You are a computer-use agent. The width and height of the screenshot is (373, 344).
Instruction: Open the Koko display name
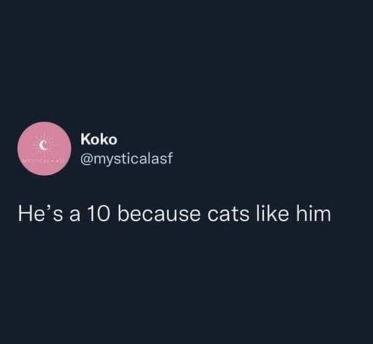coord(94,142)
